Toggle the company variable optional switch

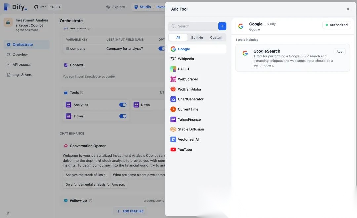click(x=162, y=49)
